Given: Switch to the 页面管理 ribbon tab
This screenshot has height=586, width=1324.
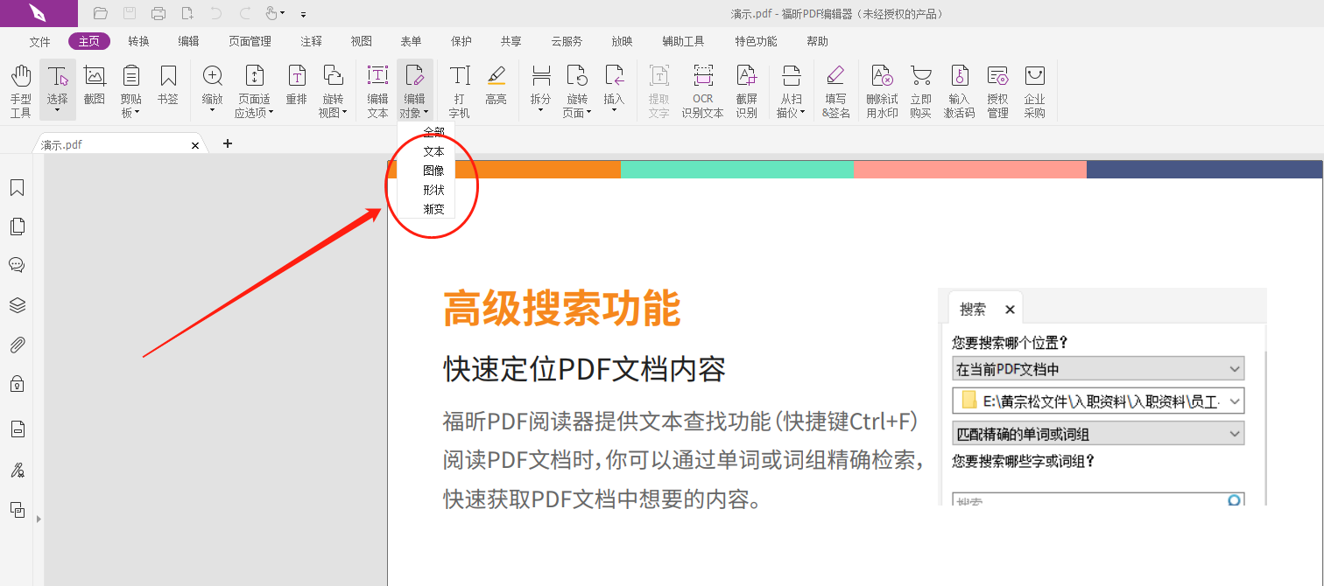Looking at the screenshot, I should (x=250, y=40).
